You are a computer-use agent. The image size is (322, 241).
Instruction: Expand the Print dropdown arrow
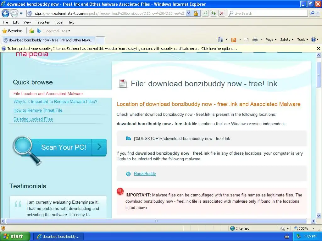[261, 40]
